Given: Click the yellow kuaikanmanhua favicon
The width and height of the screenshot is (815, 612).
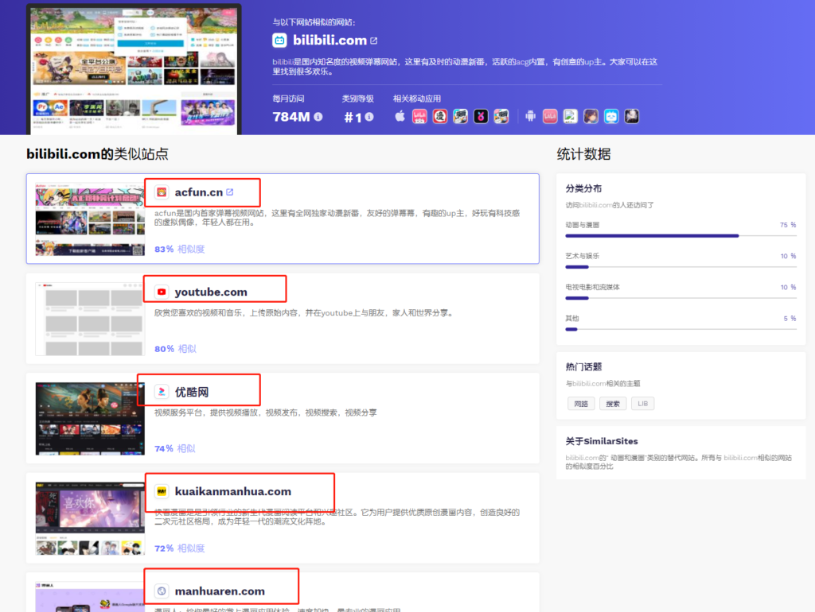Looking at the screenshot, I should click(162, 491).
